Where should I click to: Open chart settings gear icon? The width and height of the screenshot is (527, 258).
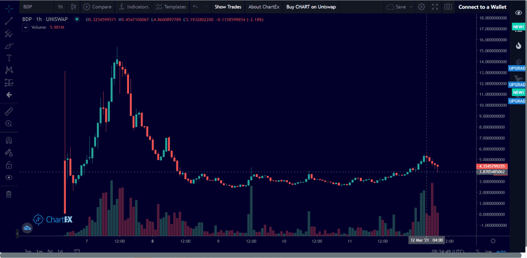[421, 7]
